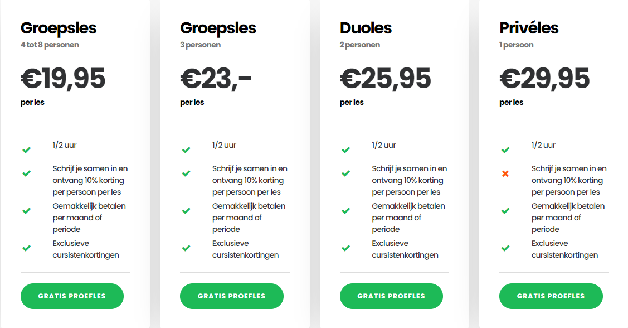This screenshot has width=628, height=328.
Task: Select the €25,95 price in Duoles card
Action: click(385, 79)
